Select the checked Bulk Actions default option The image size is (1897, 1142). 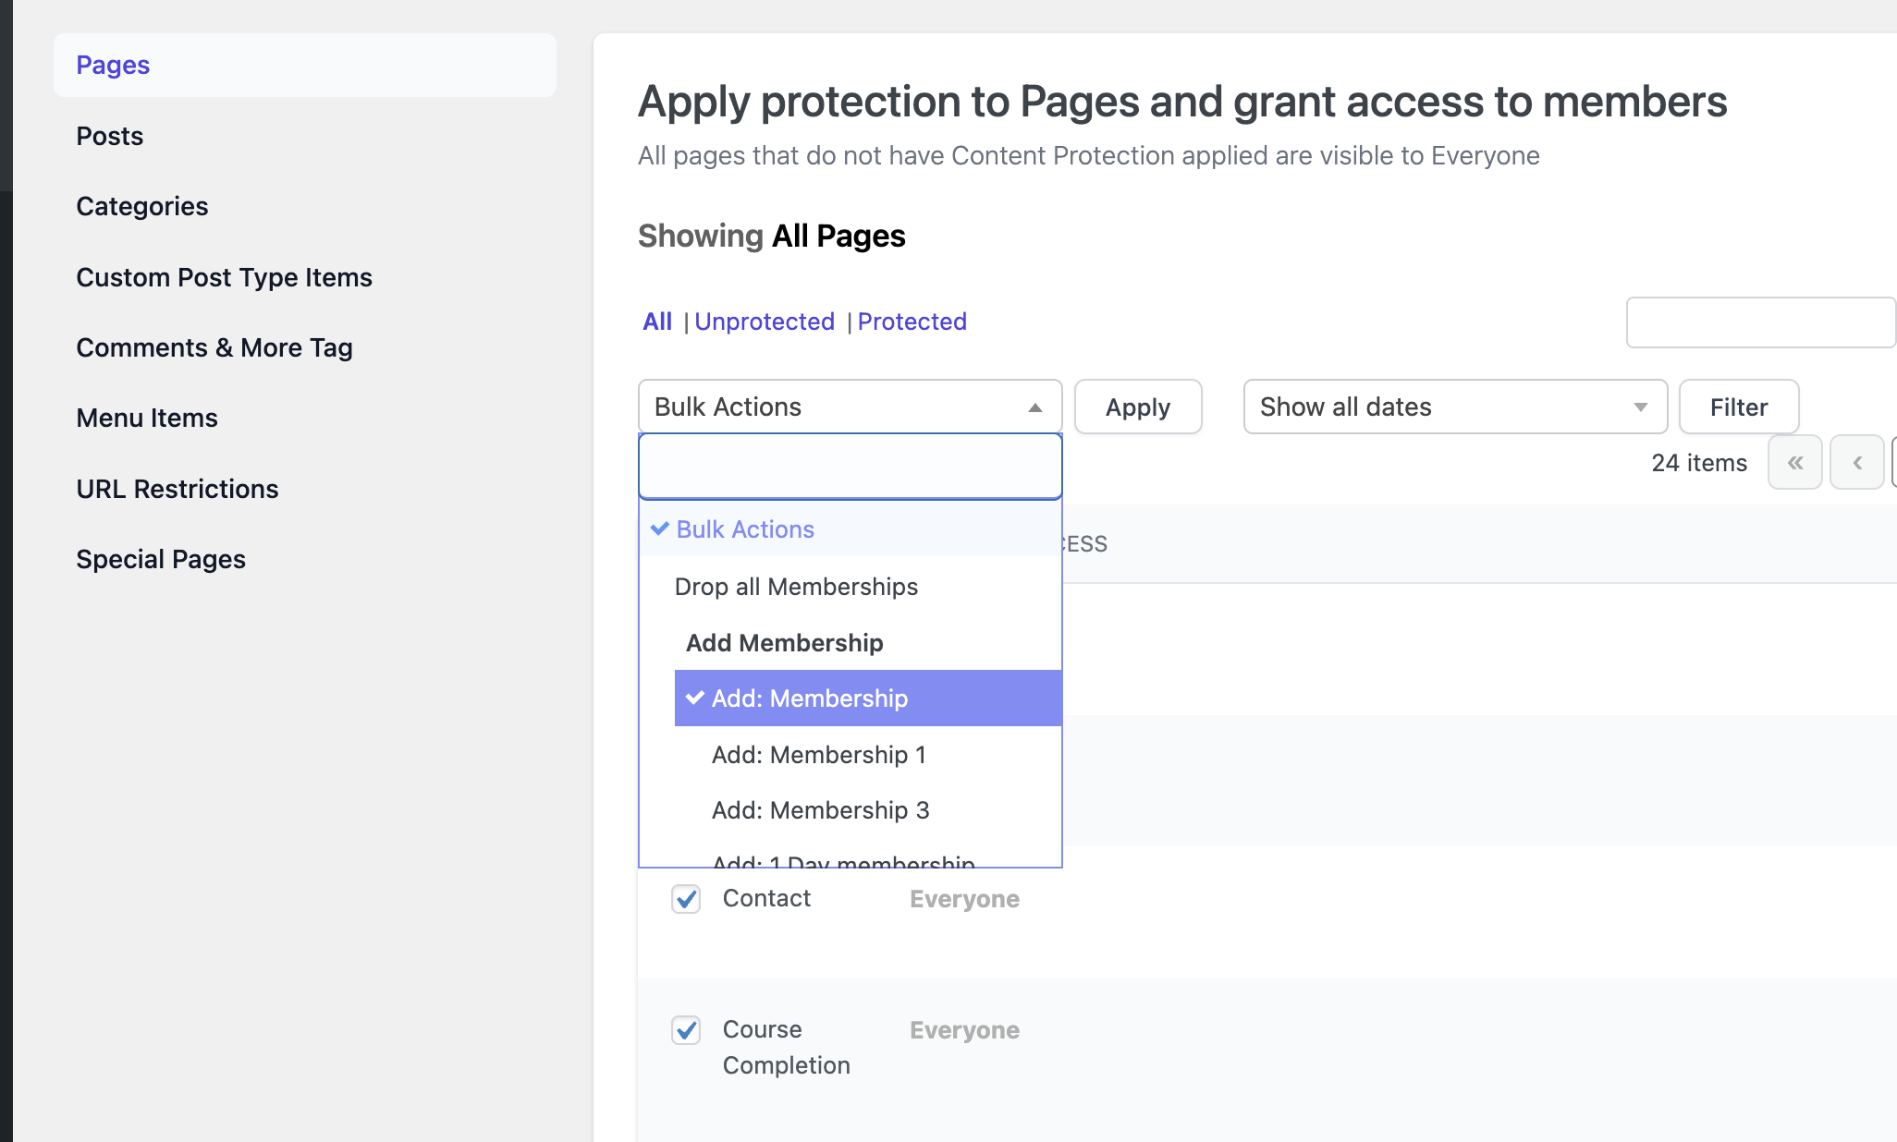[x=744, y=528]
